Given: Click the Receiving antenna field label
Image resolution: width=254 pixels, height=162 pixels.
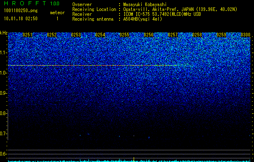Looking at the screenshot, I should [x=93, y=19].
